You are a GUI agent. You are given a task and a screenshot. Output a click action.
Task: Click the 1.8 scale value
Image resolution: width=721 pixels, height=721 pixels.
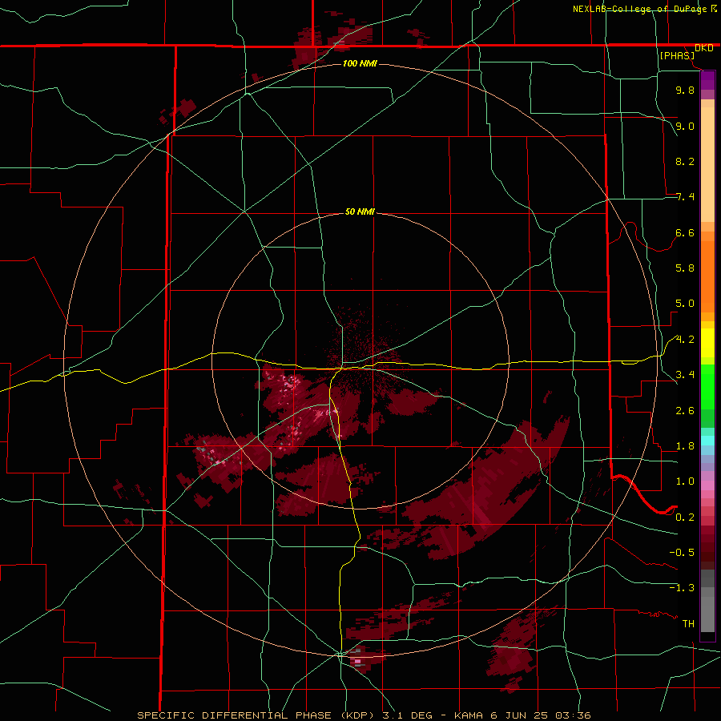[685, 446]
